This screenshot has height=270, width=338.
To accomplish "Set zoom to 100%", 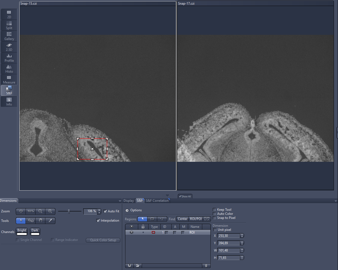I will (x=30, y=211).
